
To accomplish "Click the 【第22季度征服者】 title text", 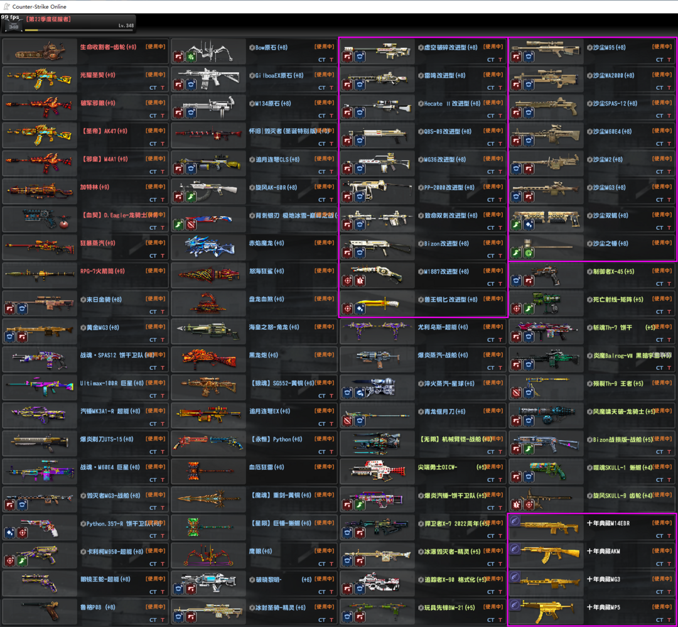I will [48, 19].
